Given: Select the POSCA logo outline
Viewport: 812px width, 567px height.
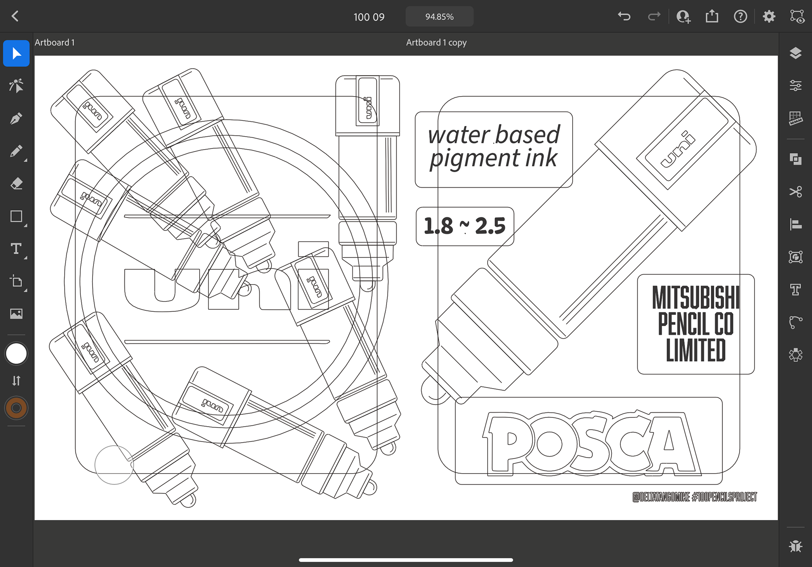Looking at the screenshot, I should click(592, 443).
